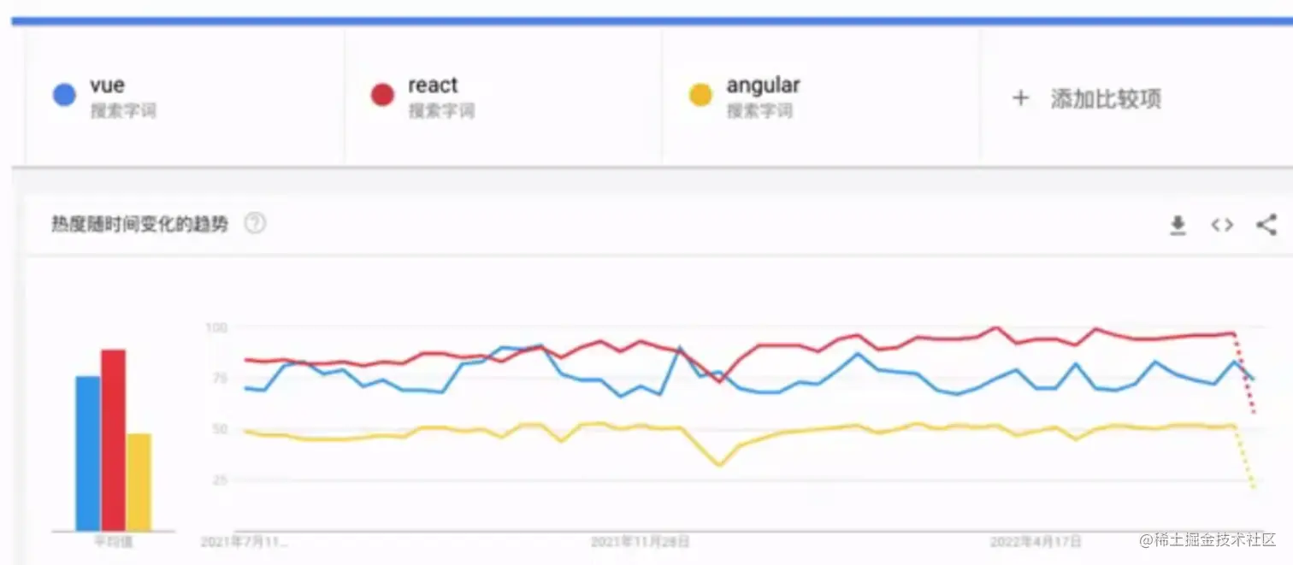Click the red react color dot
This screenshot has width=1293, height=565.
[382, 95]
